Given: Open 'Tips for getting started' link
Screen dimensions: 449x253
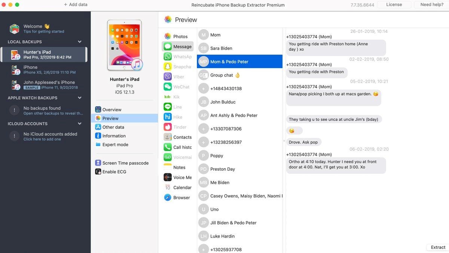Looking at the screenshot, I should tap(44, 31).
